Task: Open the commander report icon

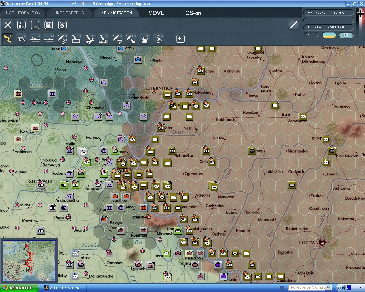Action: tap(21, 25)
